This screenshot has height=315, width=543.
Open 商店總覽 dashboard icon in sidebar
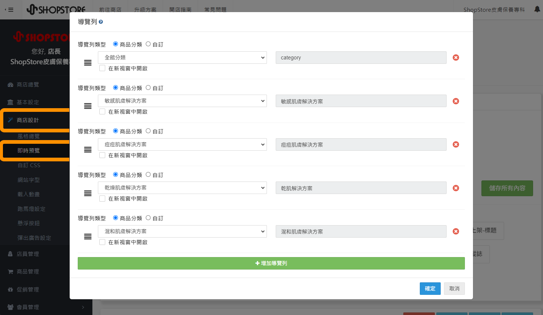(10, 85)
